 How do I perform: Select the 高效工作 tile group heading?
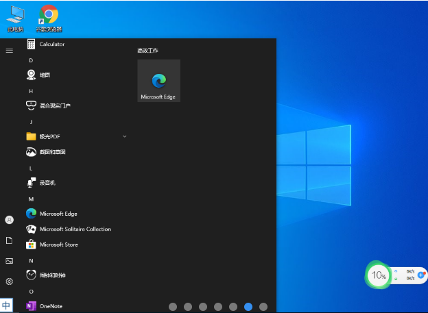click(x=147, y=51)
